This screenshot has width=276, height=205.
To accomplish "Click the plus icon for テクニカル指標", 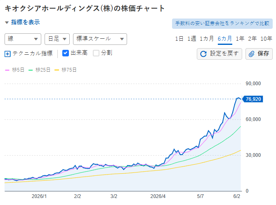I will click(7, 54).
